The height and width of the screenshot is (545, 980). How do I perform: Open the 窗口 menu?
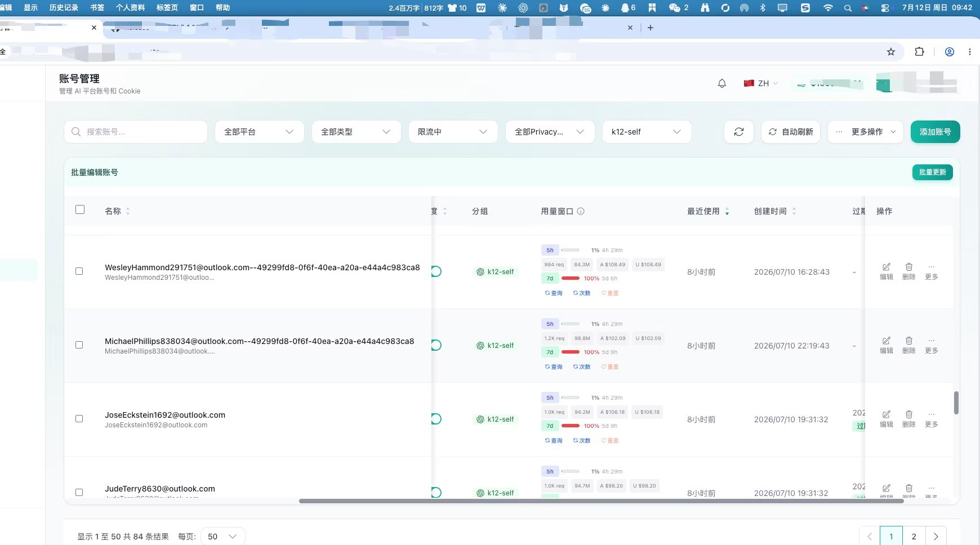pos(197,8)
